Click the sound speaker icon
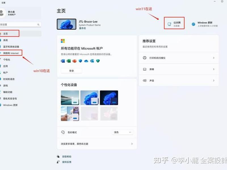This screenshot has width=227, height=170. [145, 80]
